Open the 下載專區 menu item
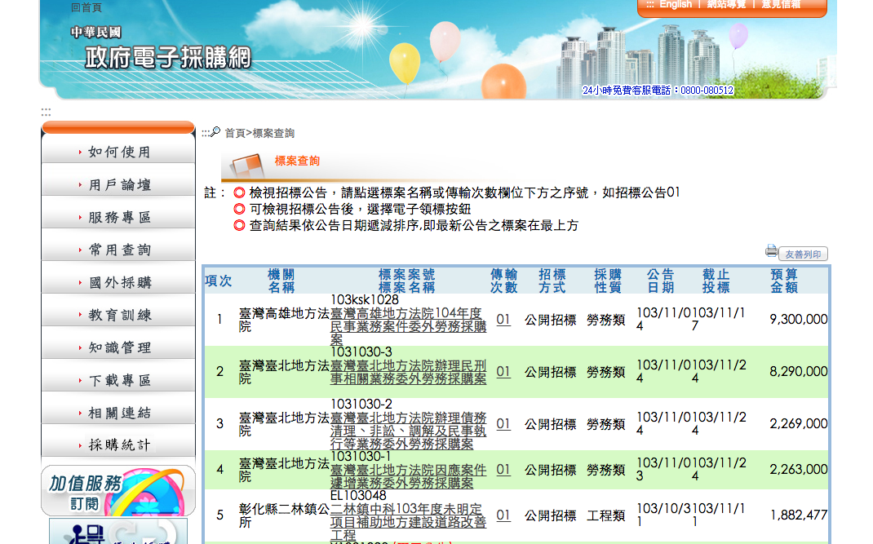The image size is (873, 544). 118,380
